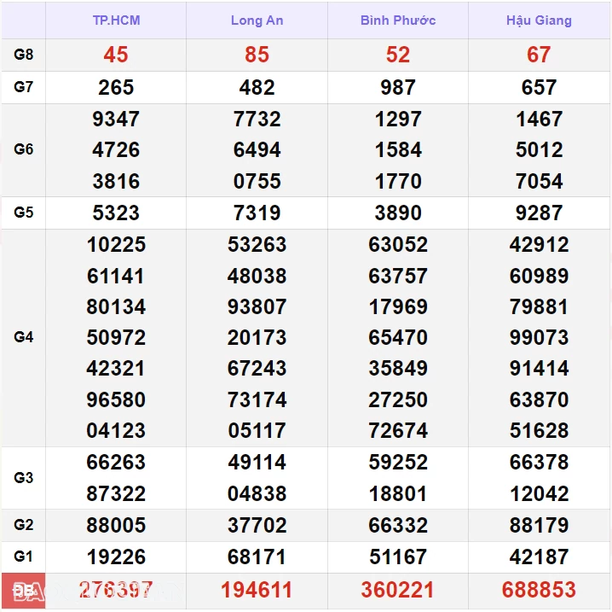Viewport: 612px width, 612px height.
Task: Click G5 number 3890 under Bình Phước
Action: [398, 213]
